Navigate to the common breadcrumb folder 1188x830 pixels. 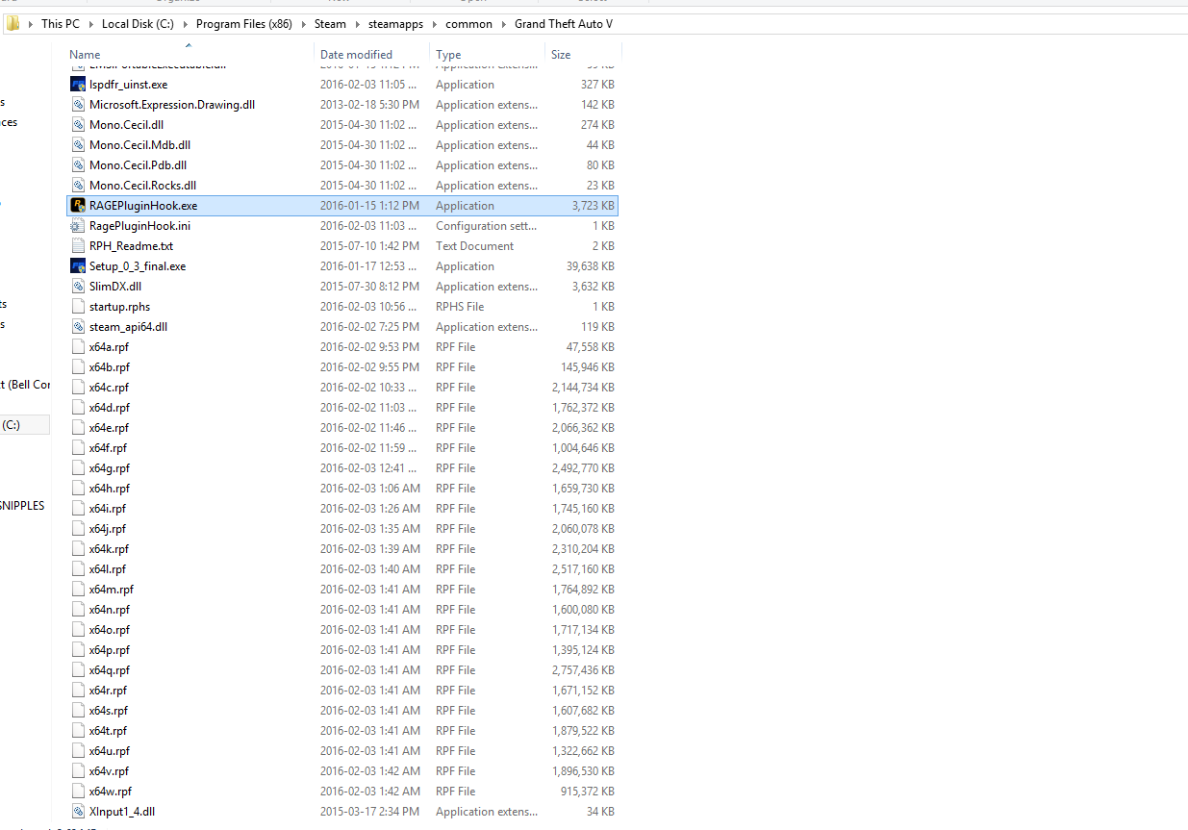click(468, 24)
